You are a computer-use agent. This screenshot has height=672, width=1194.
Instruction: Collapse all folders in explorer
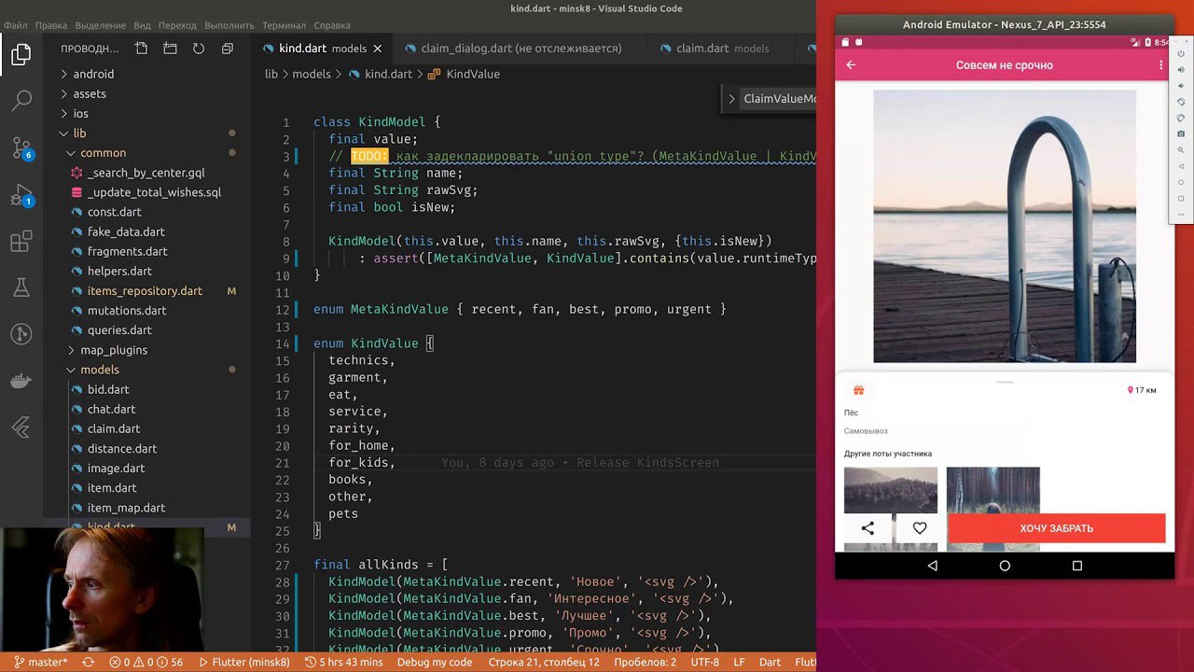228,49
